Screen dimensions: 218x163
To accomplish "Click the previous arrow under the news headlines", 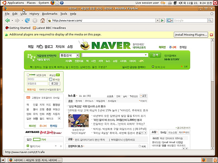I will pos(142,133).
